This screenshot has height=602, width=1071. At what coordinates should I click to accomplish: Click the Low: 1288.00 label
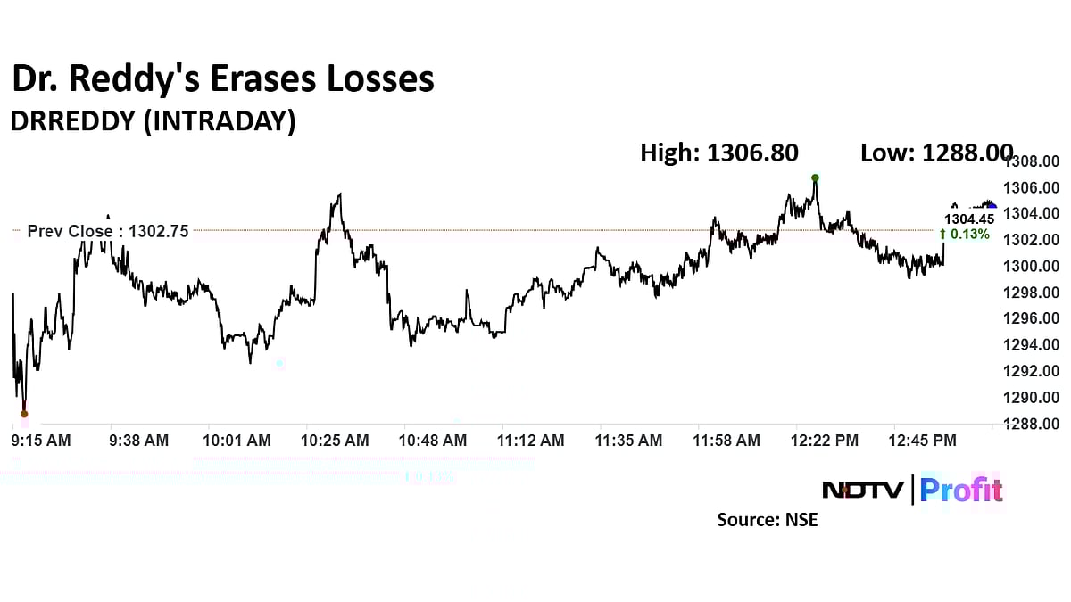click(936, 153)
